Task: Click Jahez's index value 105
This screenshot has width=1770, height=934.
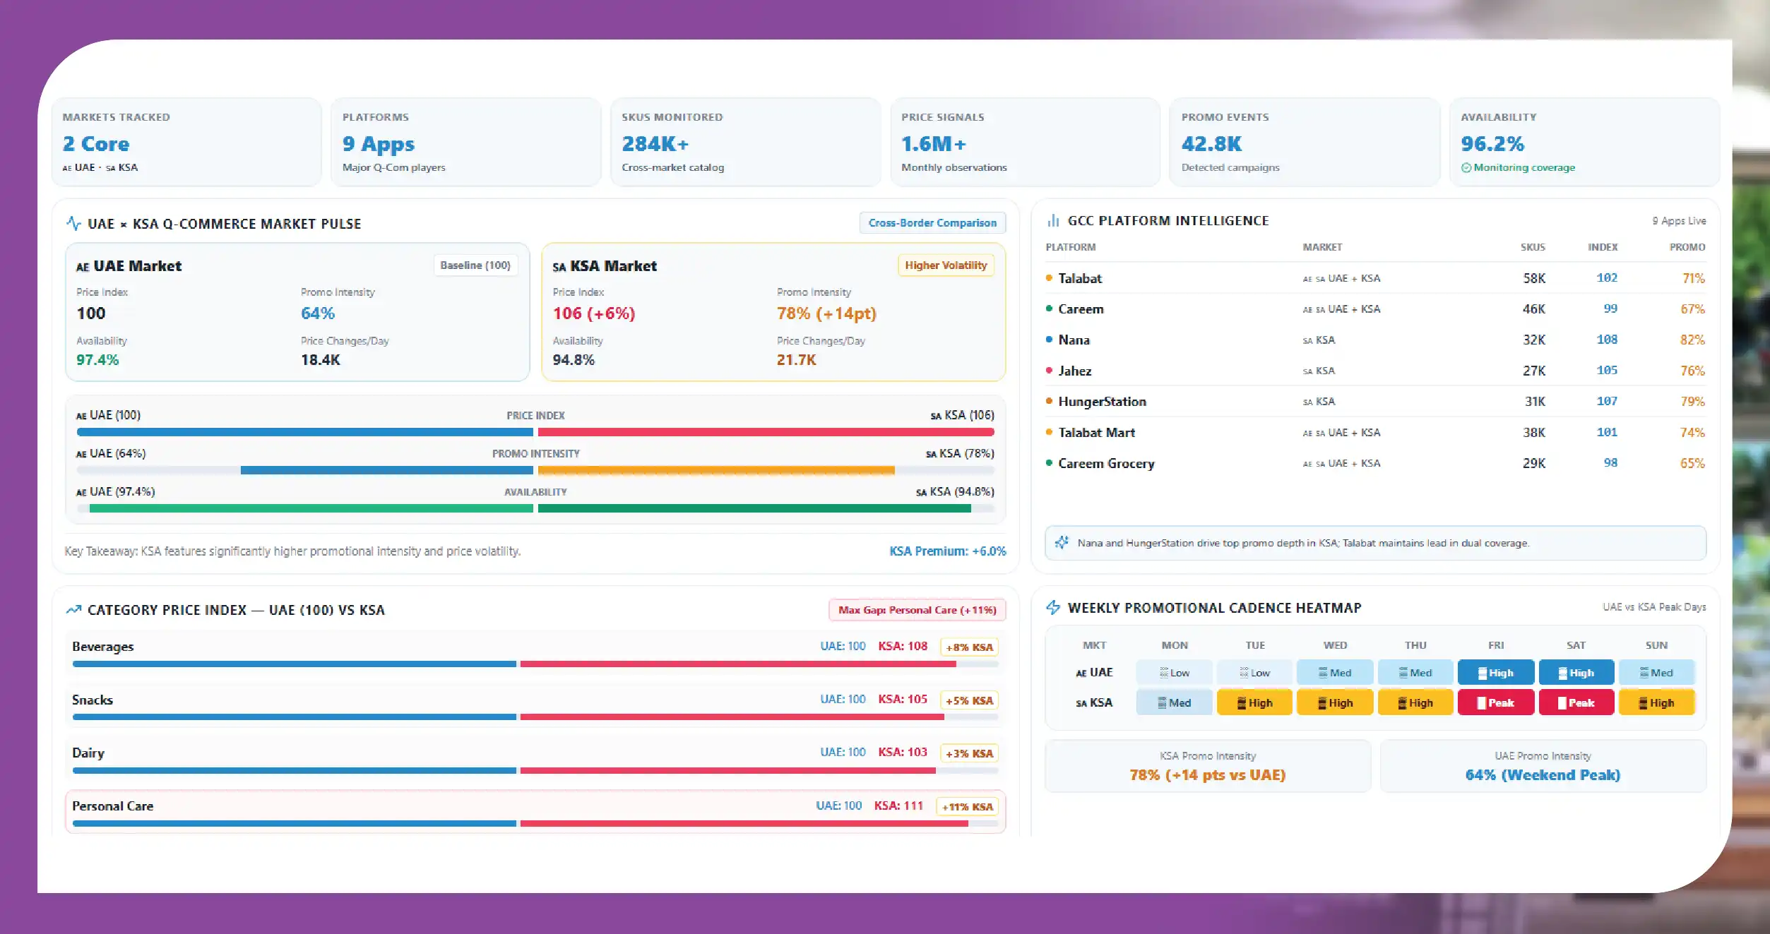Action: click(1607, 371)
